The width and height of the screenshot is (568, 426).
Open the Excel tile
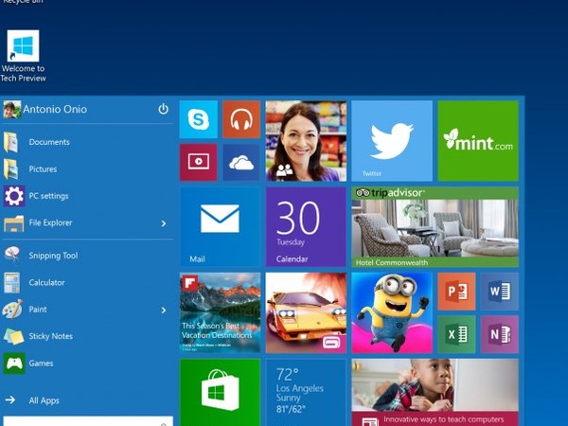pos(456,334)
